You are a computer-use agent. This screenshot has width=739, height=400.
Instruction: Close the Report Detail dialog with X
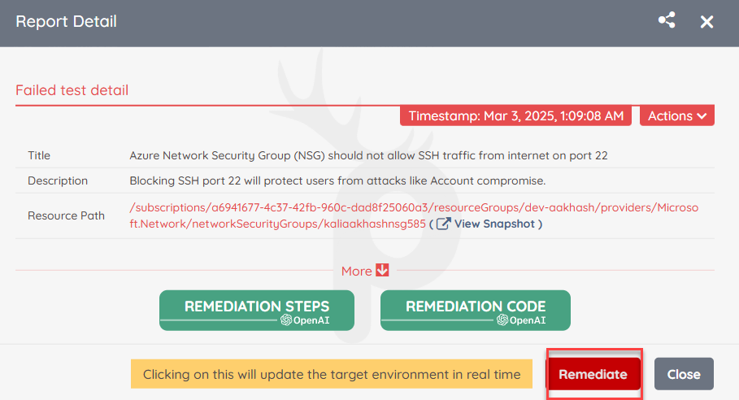(x=706, y=22)
